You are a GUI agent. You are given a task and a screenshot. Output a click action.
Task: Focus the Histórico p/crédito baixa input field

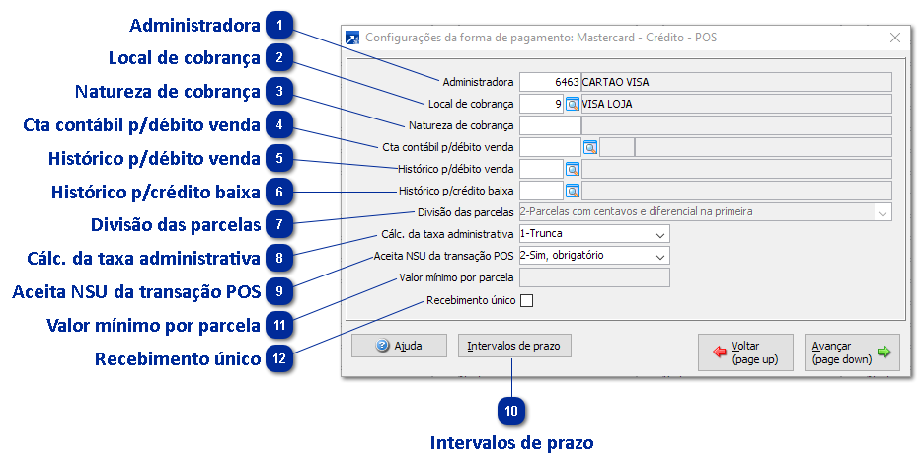(540, 191)
